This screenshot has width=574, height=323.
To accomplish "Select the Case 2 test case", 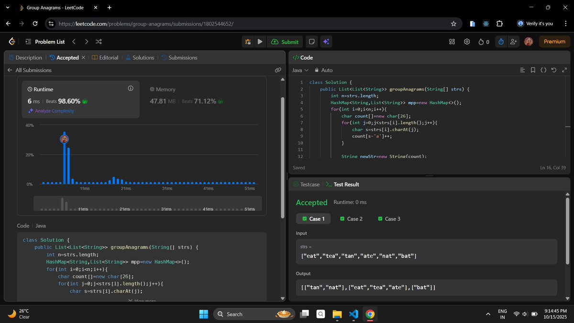I will tap(351, 219).
